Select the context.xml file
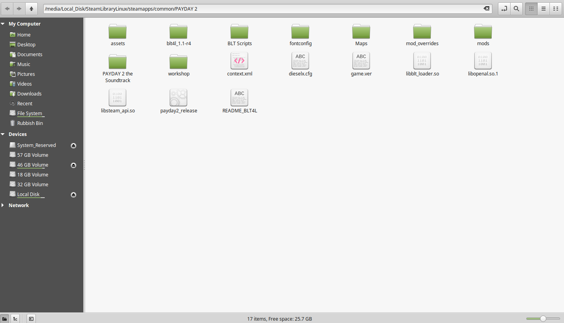564x323 pixels. pos(239,64)
